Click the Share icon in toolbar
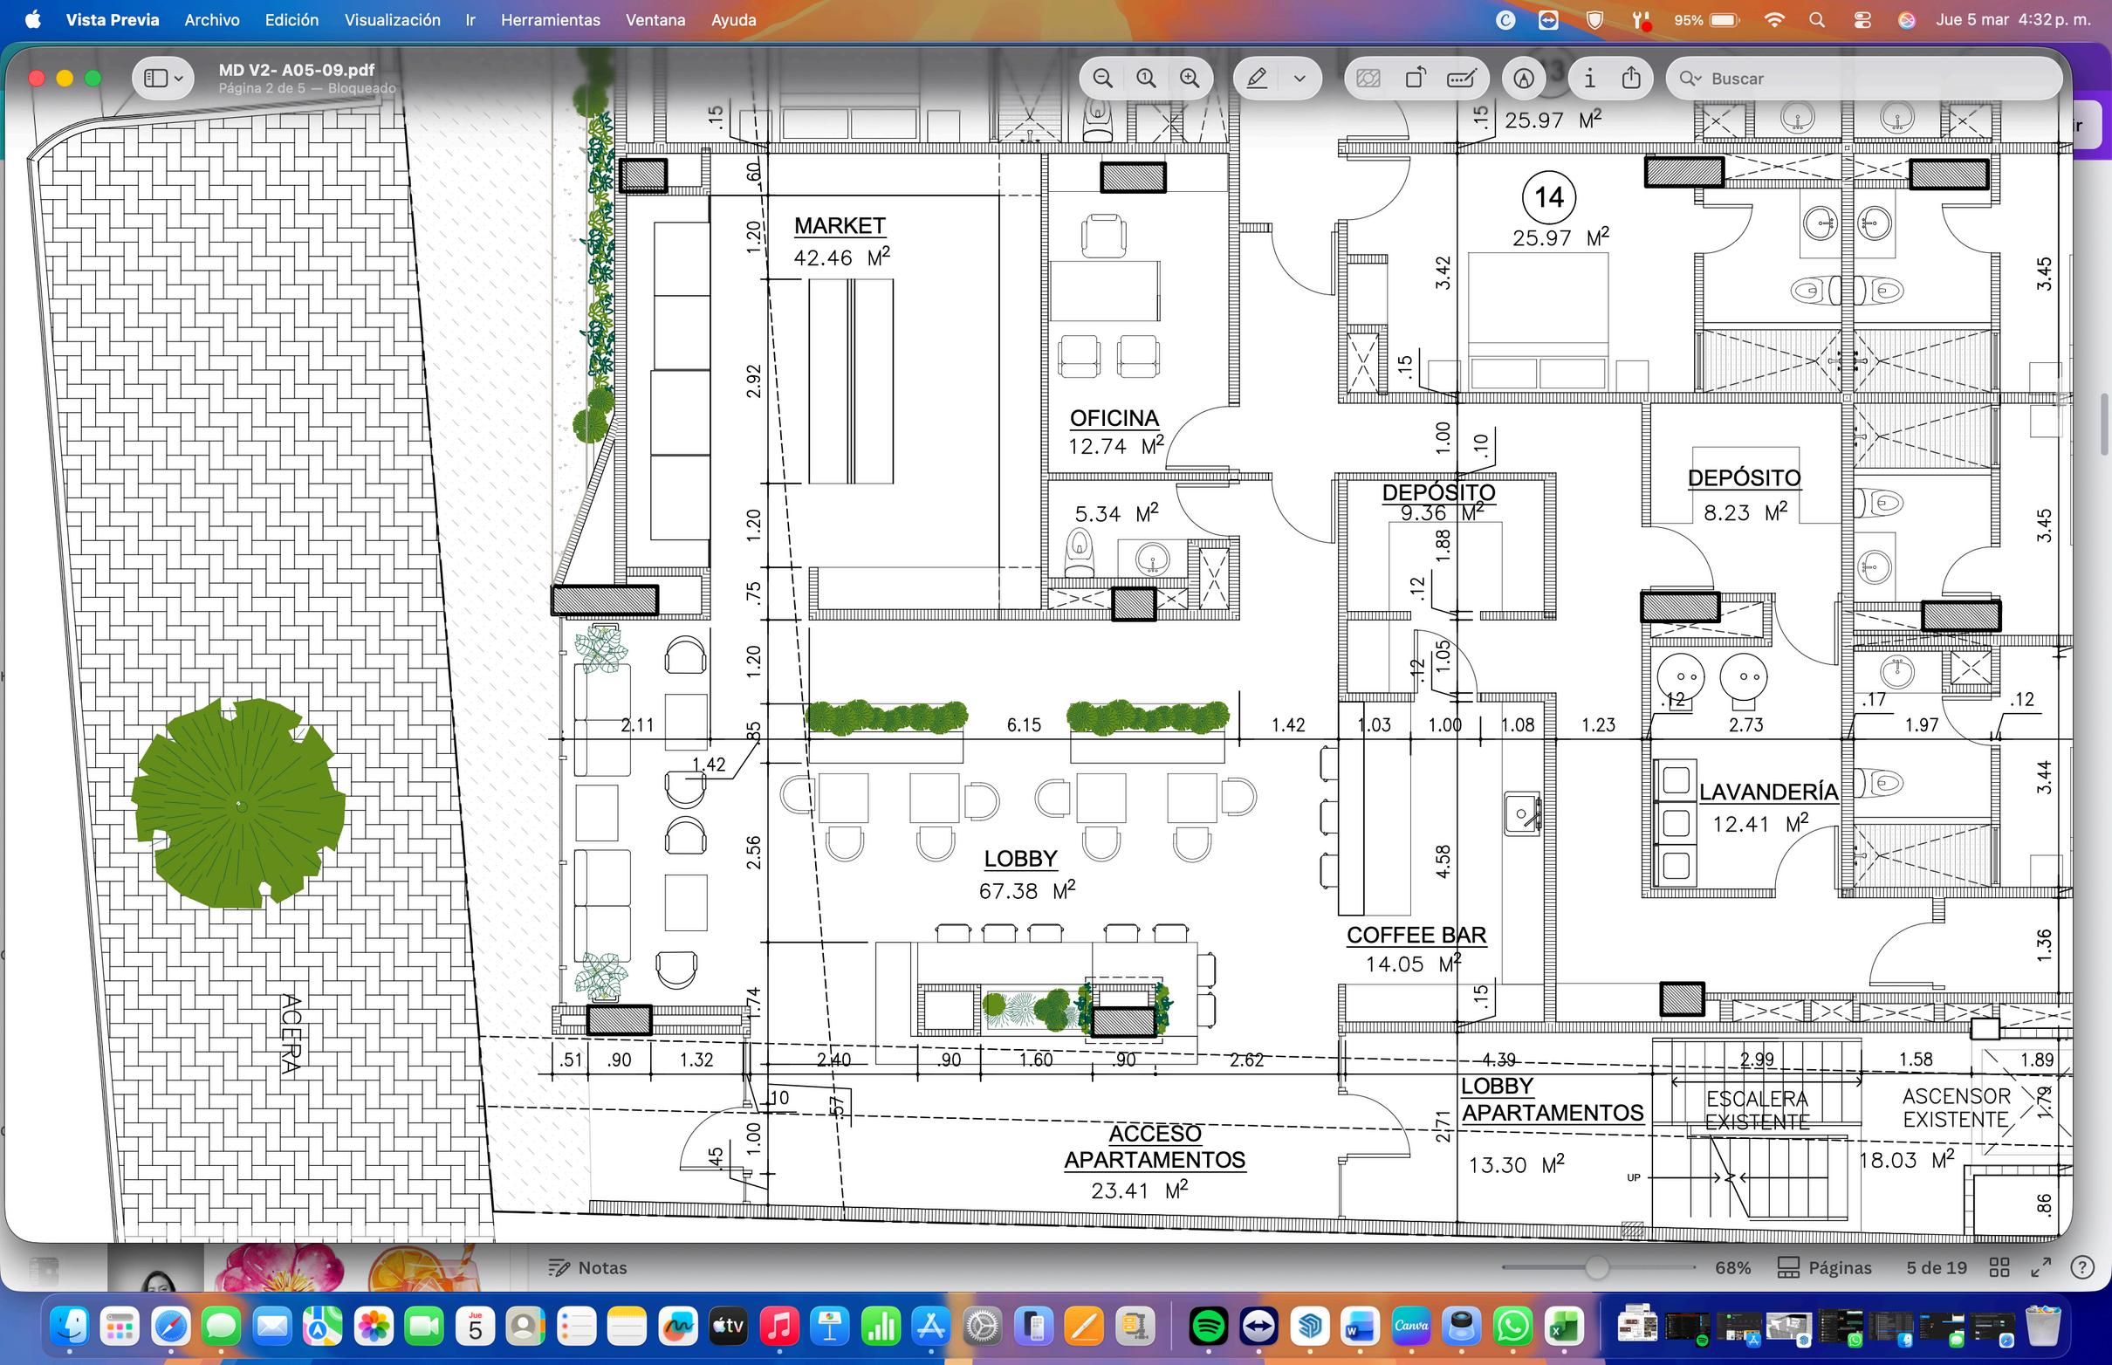2112x1365 pixels. pyautogui.click(x=1632, y=79)
